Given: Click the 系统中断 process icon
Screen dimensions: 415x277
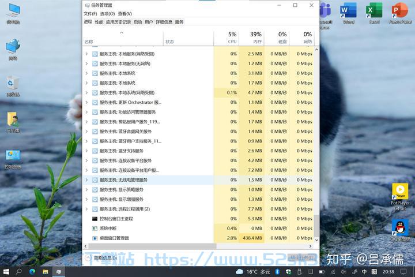Looking at the screenshot, I should point(95,228).
